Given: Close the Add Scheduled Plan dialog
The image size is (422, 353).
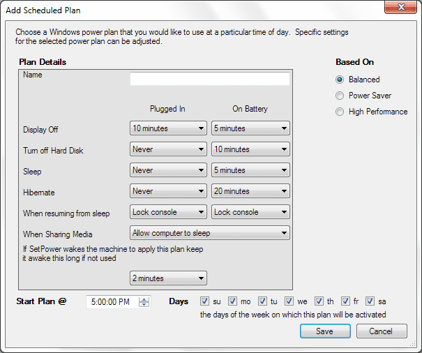Looking at the screenshot, I should (x=401, y=7).
